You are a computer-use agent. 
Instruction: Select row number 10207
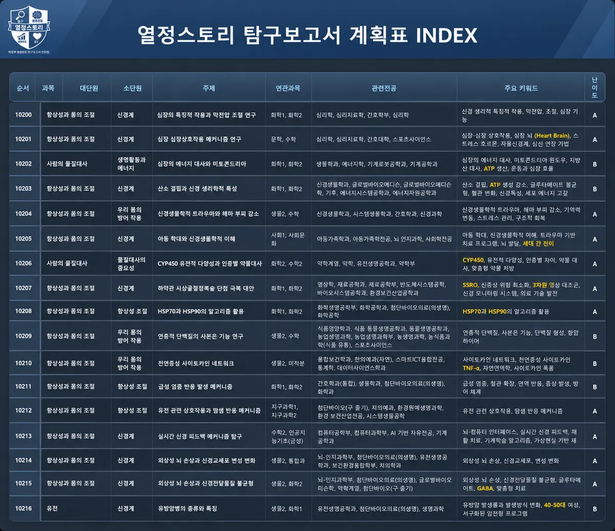point(24,289)
